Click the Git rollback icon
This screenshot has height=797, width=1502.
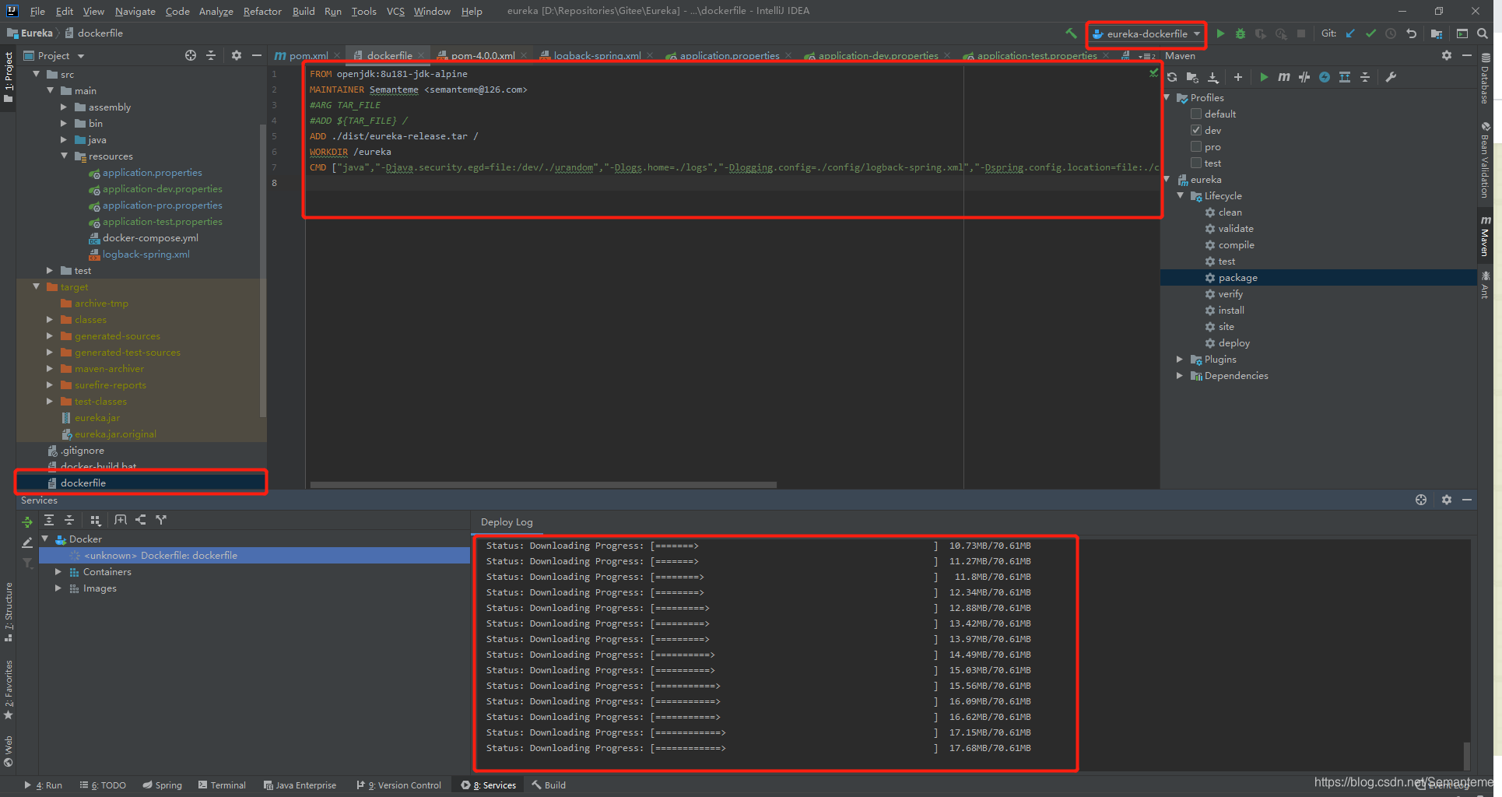coord(1411,33)
